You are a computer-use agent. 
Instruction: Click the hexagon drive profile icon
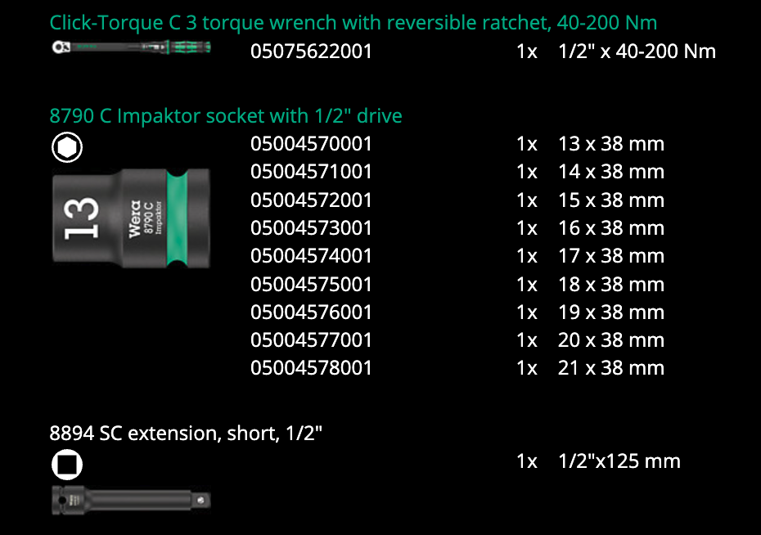[x=67, y=147]
